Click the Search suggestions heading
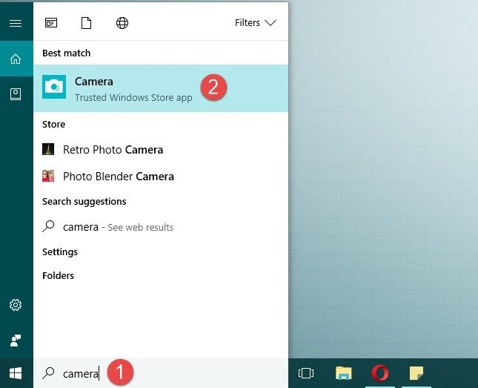This screenshot has width=478, height=388. click(84, 202)
